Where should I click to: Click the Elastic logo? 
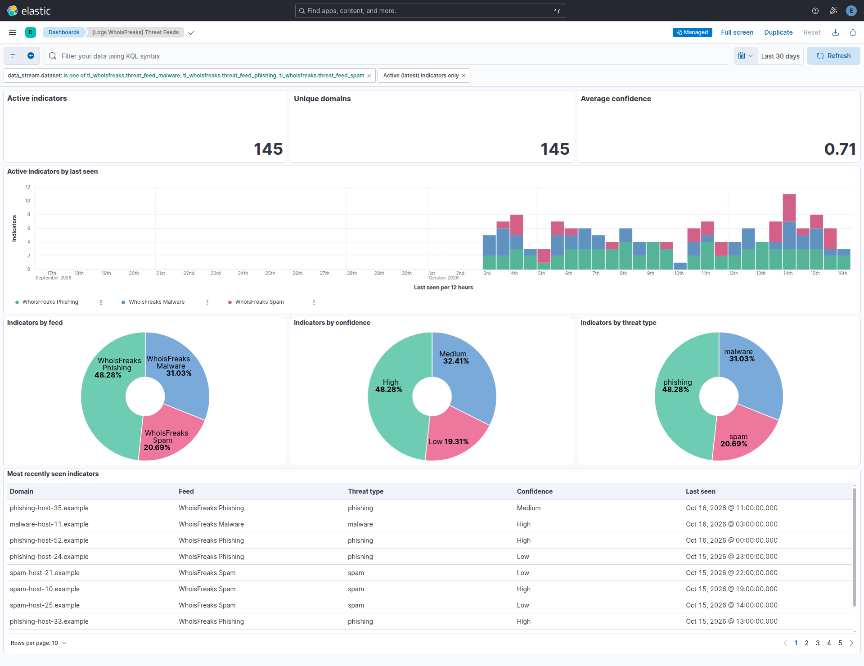click(29, 11)
